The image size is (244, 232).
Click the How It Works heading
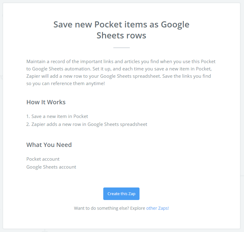click(46, 102)
